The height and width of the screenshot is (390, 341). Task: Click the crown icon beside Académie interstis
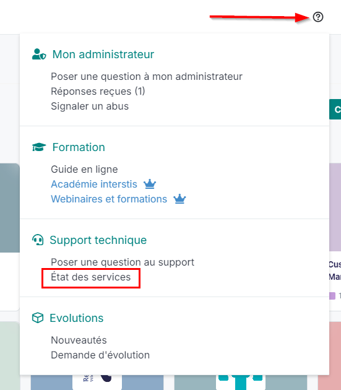pos(150,184)
